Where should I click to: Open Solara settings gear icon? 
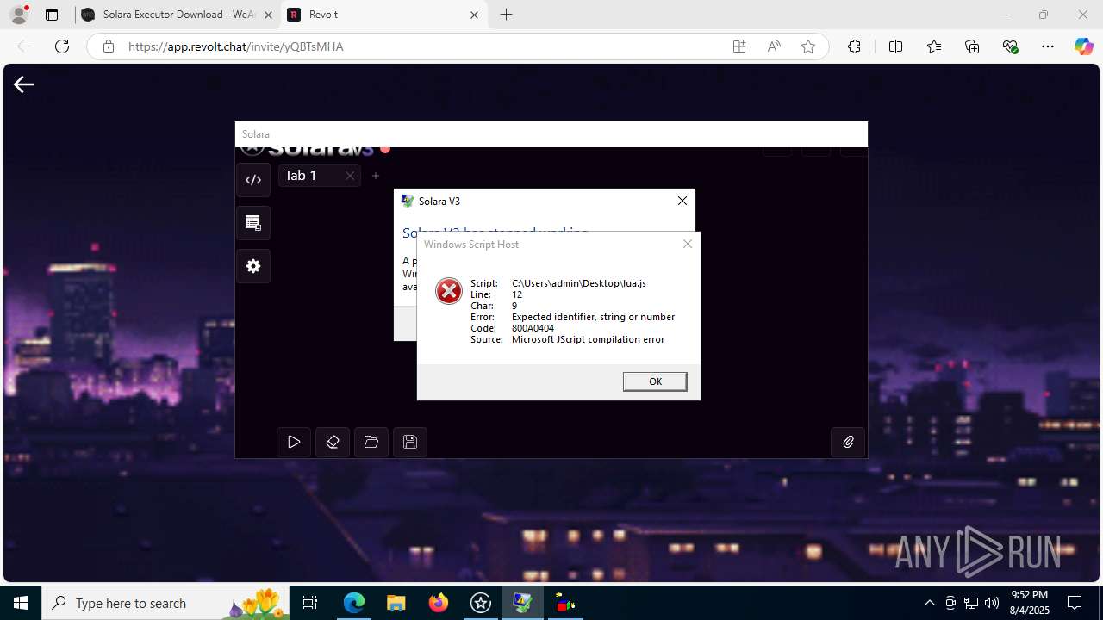(x=253, y=266)
